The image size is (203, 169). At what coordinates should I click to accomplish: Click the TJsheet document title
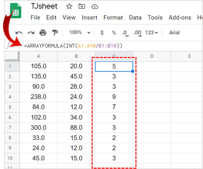(x=44, y=6)
